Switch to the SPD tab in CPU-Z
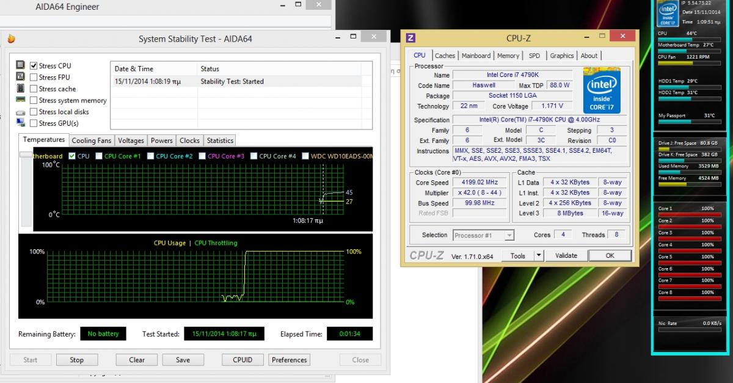This screenshot has width=733, height=383. 534,56
